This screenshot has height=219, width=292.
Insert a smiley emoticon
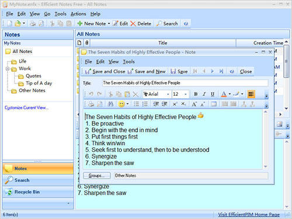pos(121,104)
